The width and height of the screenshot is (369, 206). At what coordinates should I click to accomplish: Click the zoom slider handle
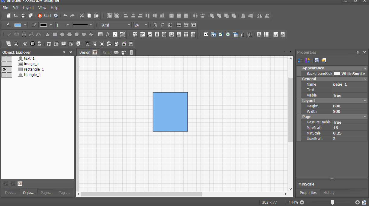[x=332, y=202]
